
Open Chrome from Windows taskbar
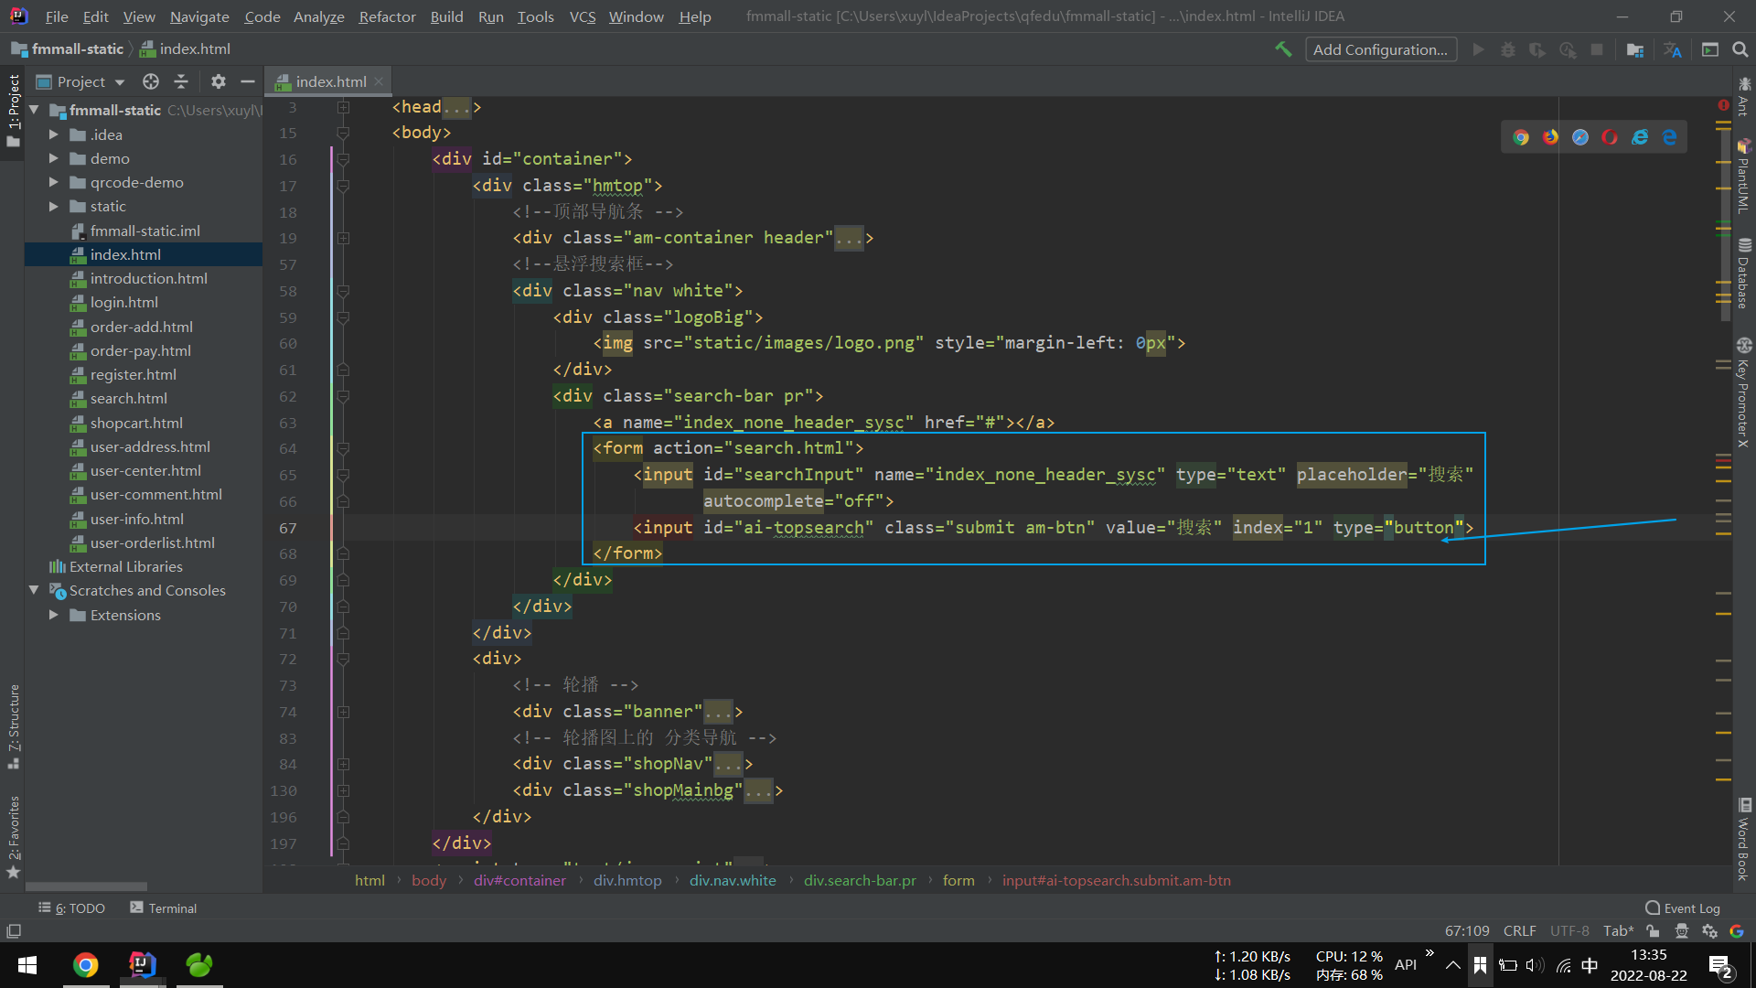click(x=86, y=965)
